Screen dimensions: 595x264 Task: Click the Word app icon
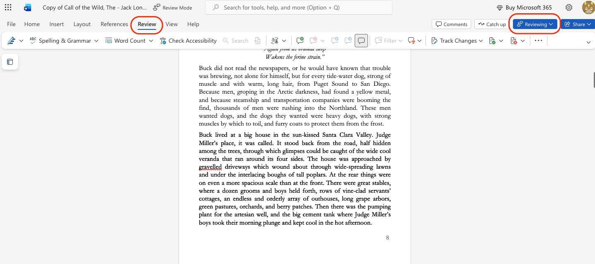[x=28, y=7]
